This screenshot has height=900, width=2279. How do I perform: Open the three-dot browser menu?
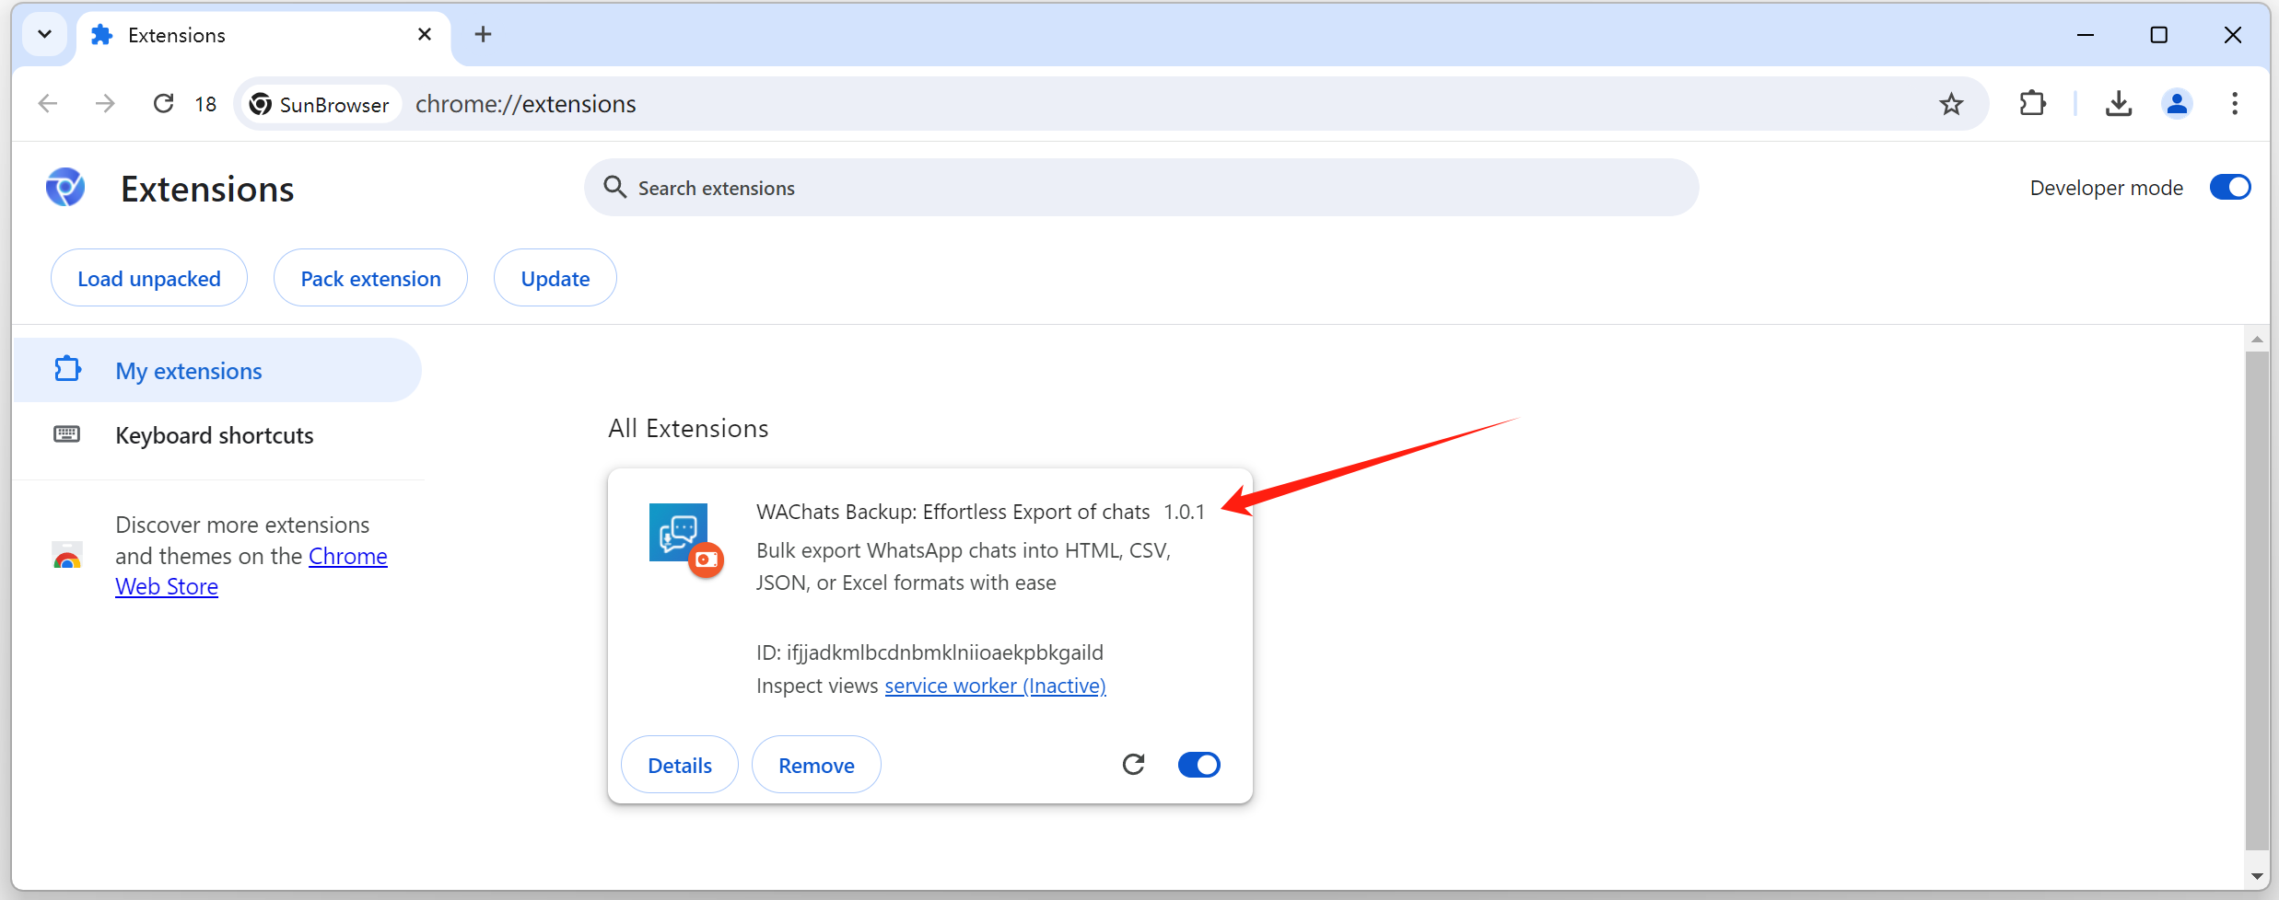click(x=2235, y=104)
